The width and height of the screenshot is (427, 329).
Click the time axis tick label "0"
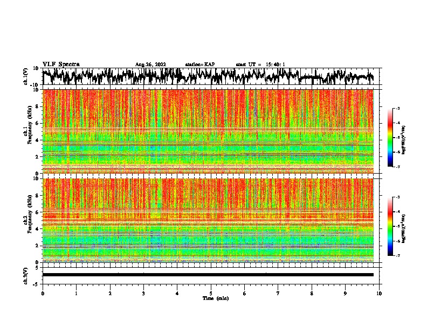click(43, 294)
